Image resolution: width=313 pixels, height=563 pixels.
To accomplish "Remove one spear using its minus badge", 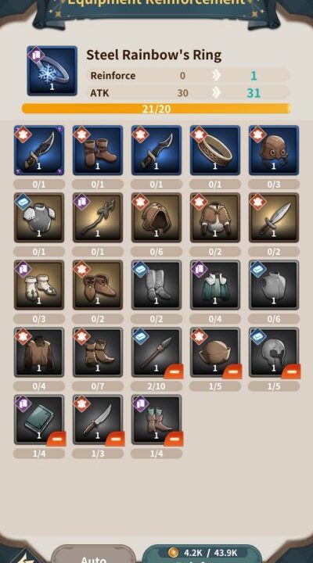I will pyautogui.click(x=174, y=371).
